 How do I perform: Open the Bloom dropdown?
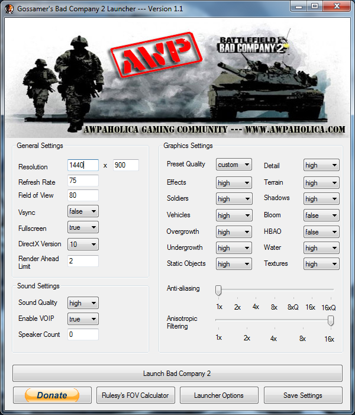[321, 215]
